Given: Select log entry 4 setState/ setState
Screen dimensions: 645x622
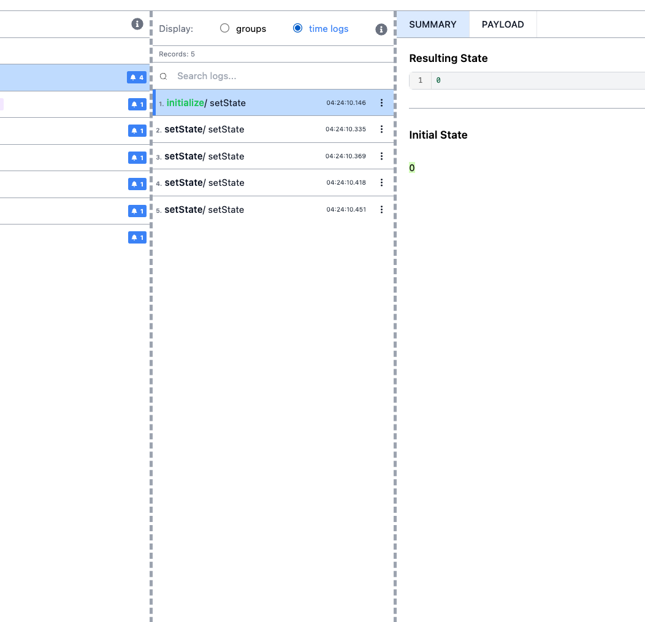Looking at the screenshot, I should click(x=273, y=182).
